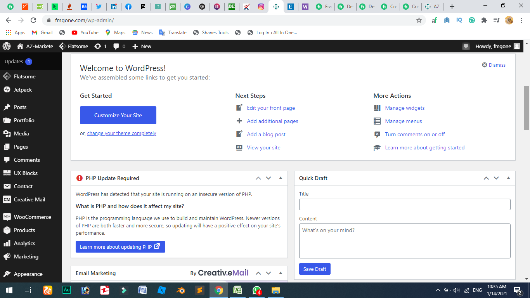Toggle the Quick Draft panel triangle

508,178
